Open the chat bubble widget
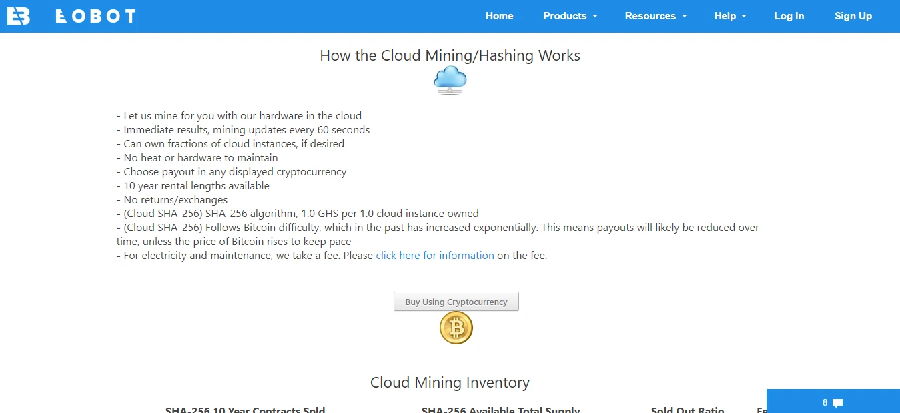The width and height of the screenshot is (900, 413). (833, 402)
